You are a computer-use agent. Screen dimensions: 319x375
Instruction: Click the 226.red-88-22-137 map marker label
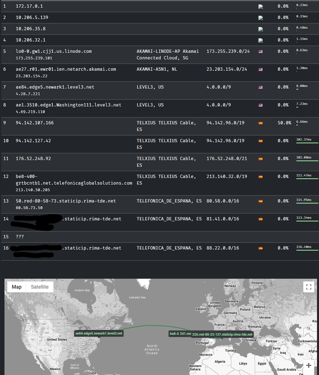coord(222,334)
